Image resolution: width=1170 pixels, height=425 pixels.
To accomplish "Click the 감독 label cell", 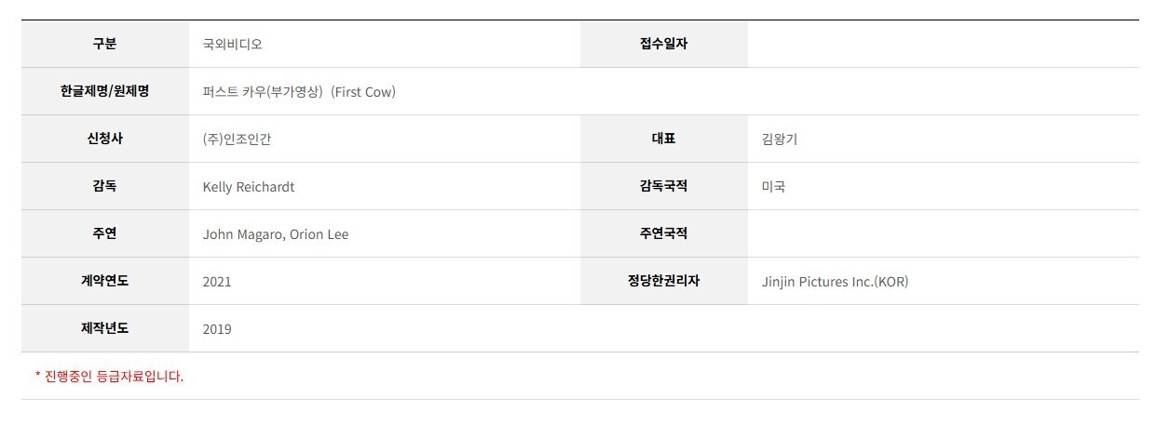I will [x=105, y=186].
